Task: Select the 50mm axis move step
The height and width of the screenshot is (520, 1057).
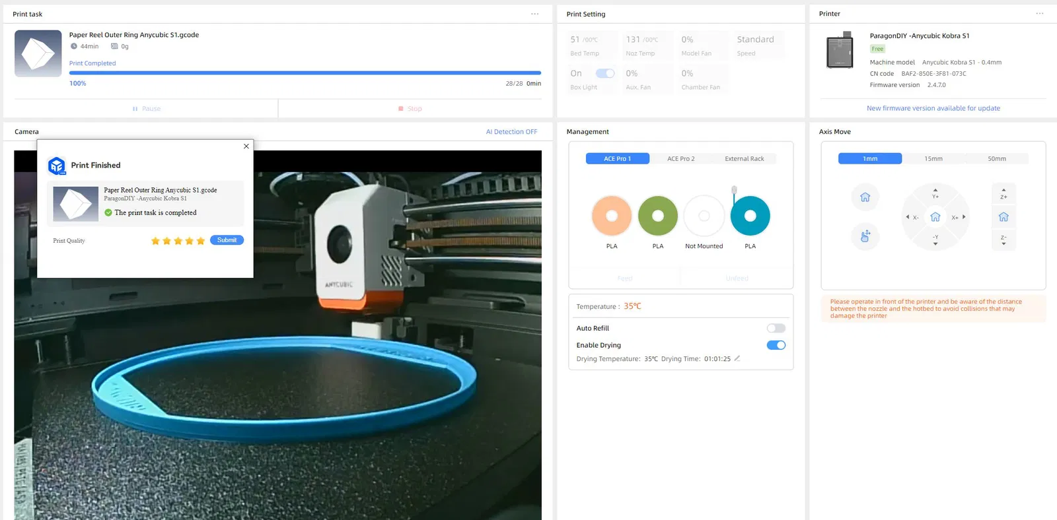Action: [997, 159]
